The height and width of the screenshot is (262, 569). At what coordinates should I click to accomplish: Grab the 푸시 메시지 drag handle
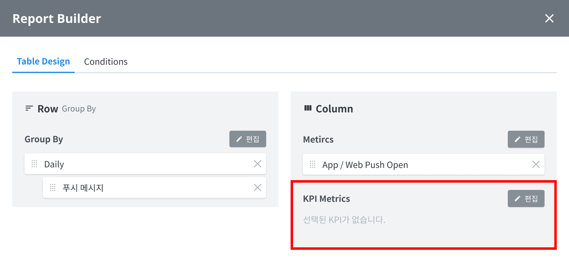53,187
